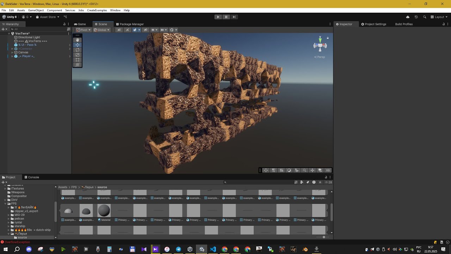Expand the Player object in Hierarchy

[x=12, y=56]
